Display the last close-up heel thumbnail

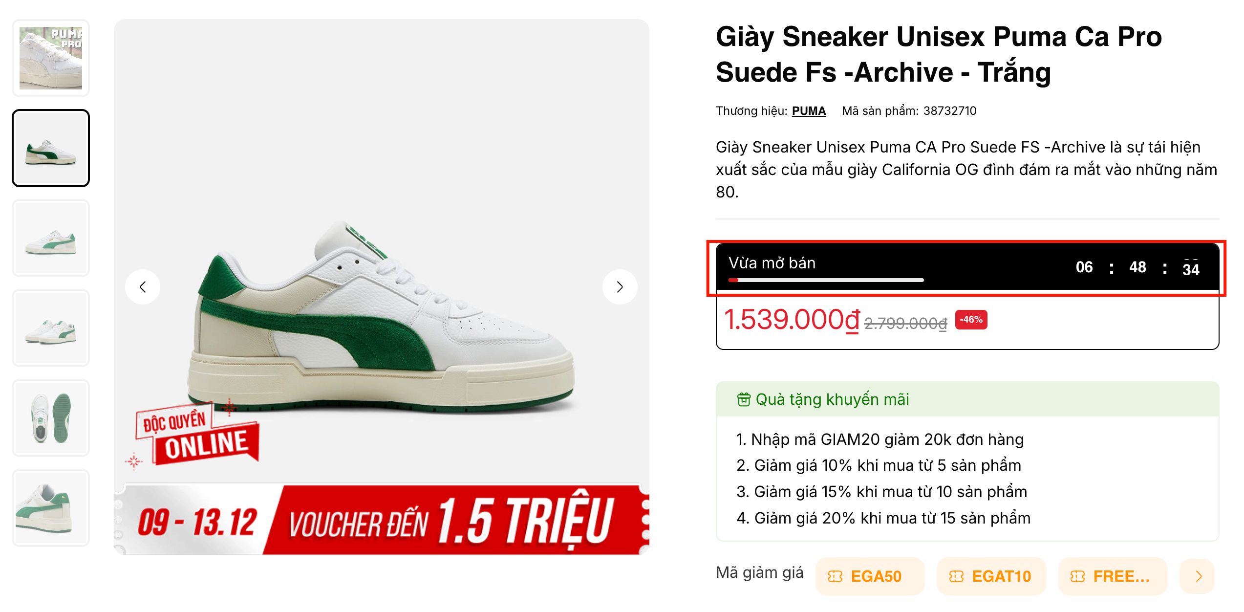point(51,508)
